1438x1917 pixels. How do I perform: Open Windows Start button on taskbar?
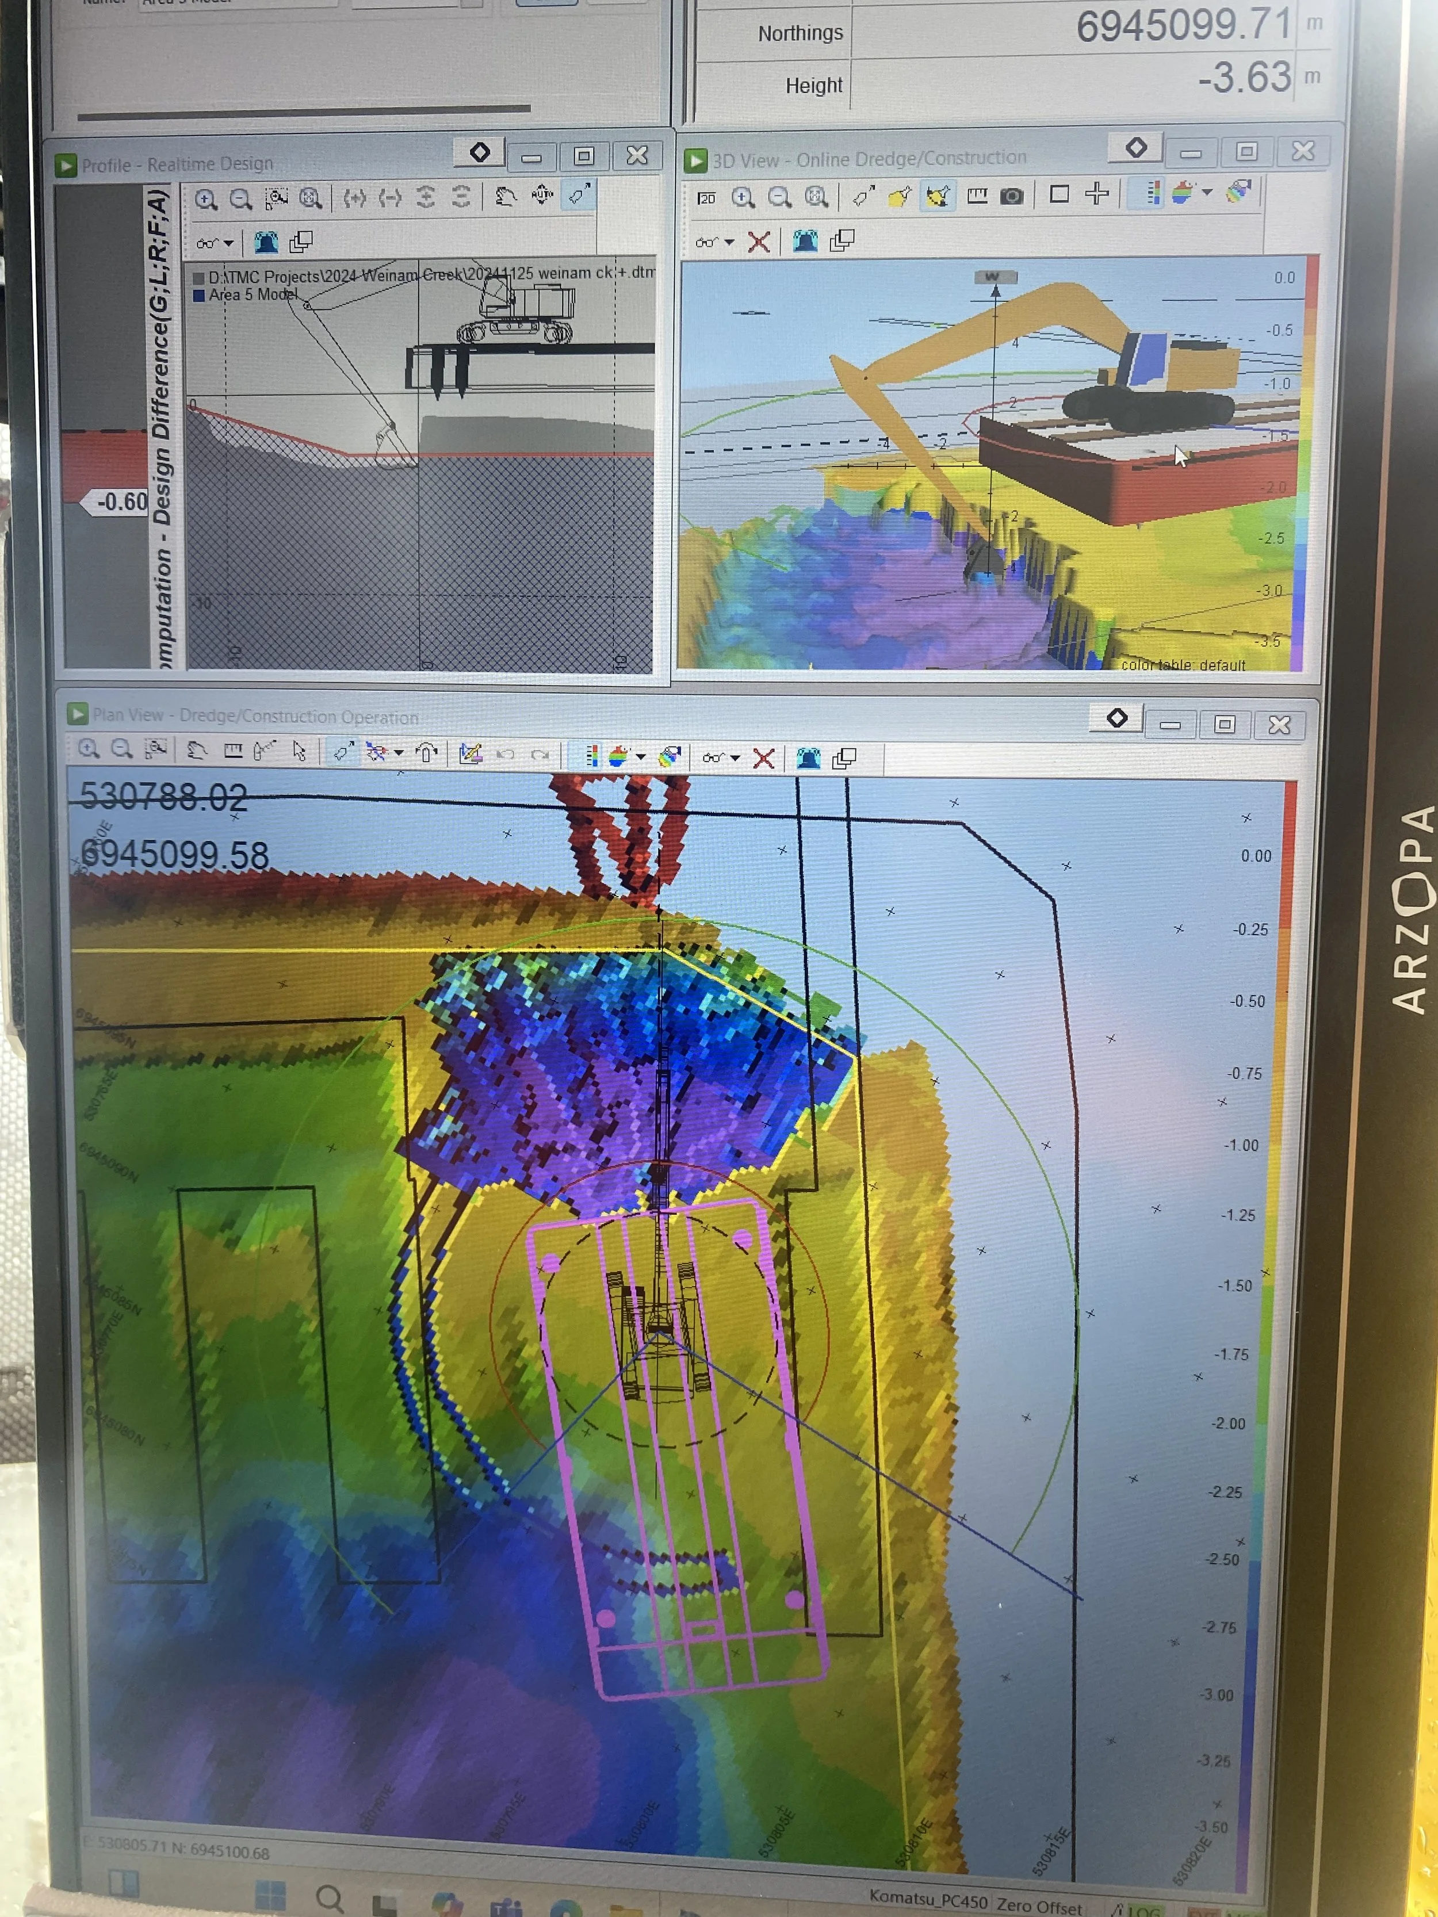tap(270, 1895)
